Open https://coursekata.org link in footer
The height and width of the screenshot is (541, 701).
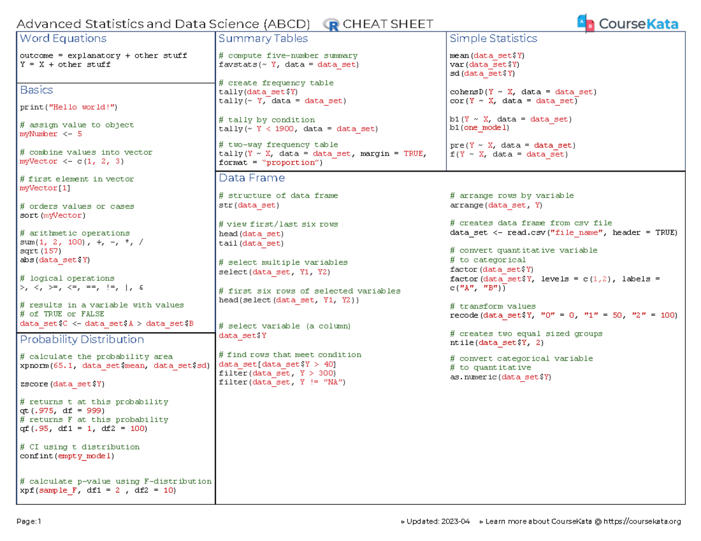[641, 521]
